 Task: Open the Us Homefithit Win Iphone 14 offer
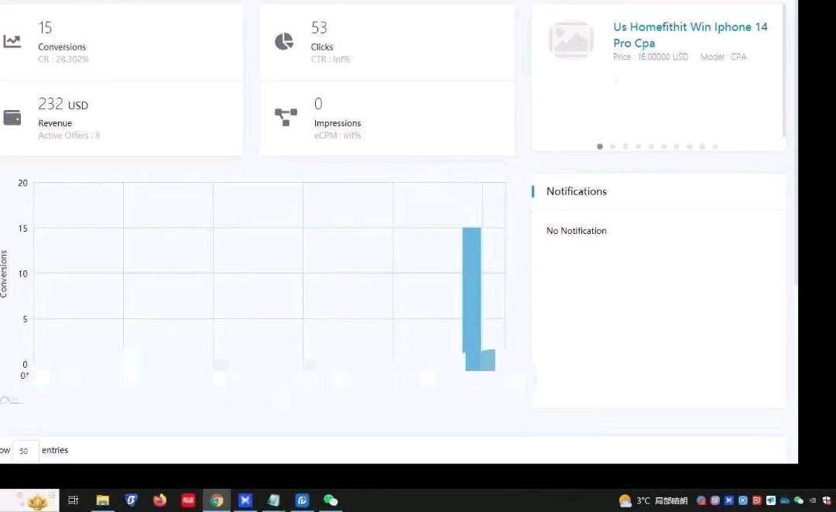pyautogui.click(x=690, y=35)
